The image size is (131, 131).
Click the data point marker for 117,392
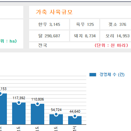click(x=19, y=103)
